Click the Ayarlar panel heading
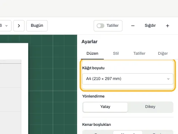This screenshot has width=178, height=134. pos(89,42)
